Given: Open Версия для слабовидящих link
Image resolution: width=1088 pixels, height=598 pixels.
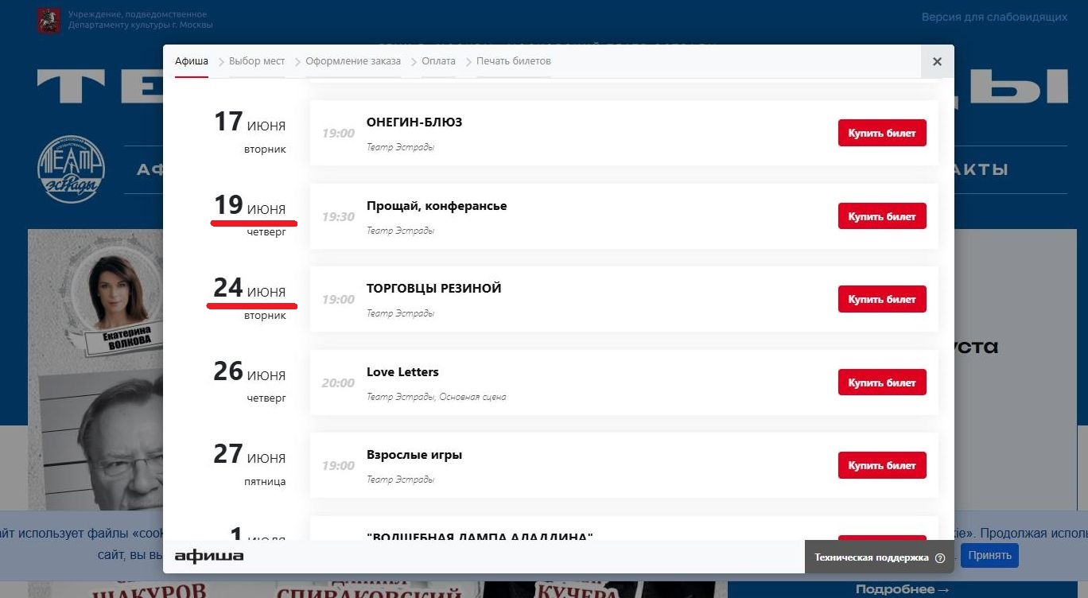Looking at the screenshot, I should pyautogui.click(x=994, y=17).
